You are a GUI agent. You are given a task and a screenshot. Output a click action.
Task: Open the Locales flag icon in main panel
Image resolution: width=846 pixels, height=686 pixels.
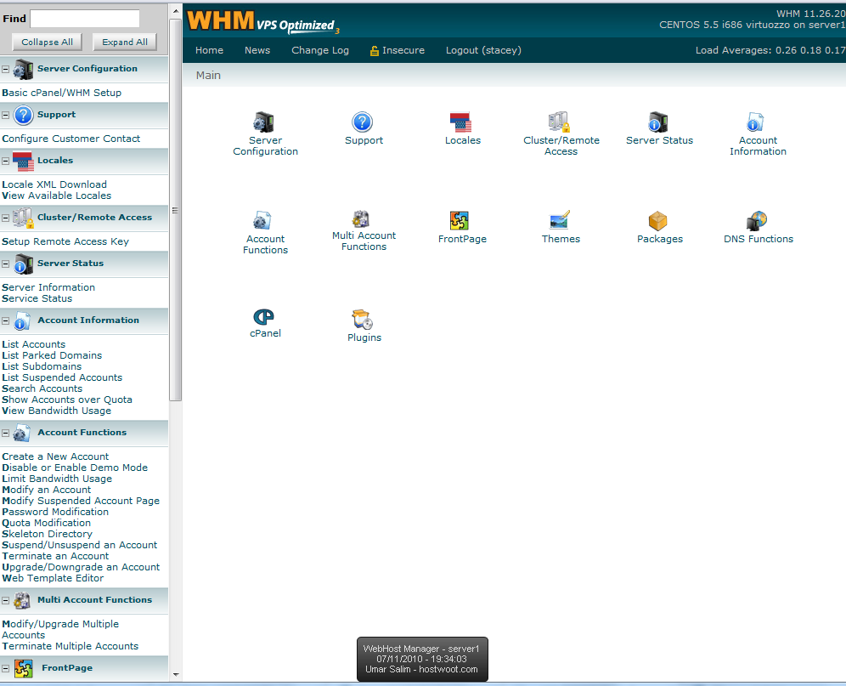[460, 122]
